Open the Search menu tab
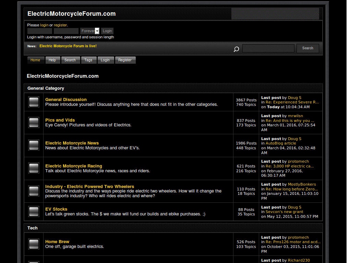 tap(70, 60)
